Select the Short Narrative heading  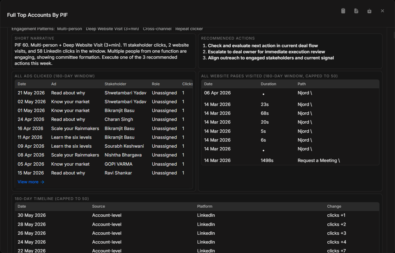click(x=34, y=38)
